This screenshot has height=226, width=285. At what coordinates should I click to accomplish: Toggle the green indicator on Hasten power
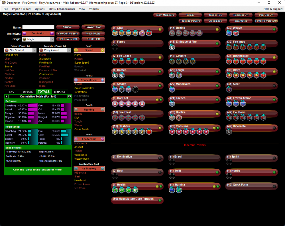click(160, 72)
